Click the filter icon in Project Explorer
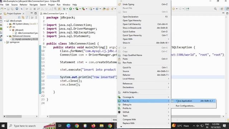This screenshot has height=129, width=229. [x=27, y=18]
